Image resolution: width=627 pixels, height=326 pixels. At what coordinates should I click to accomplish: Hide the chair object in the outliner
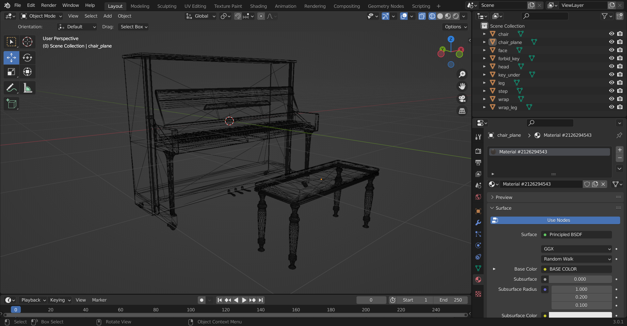tap(611, 34)
